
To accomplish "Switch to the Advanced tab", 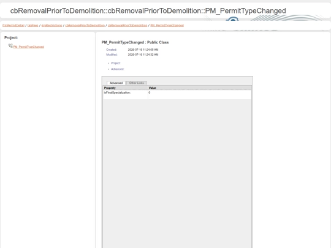I will (x=116, y=83).
